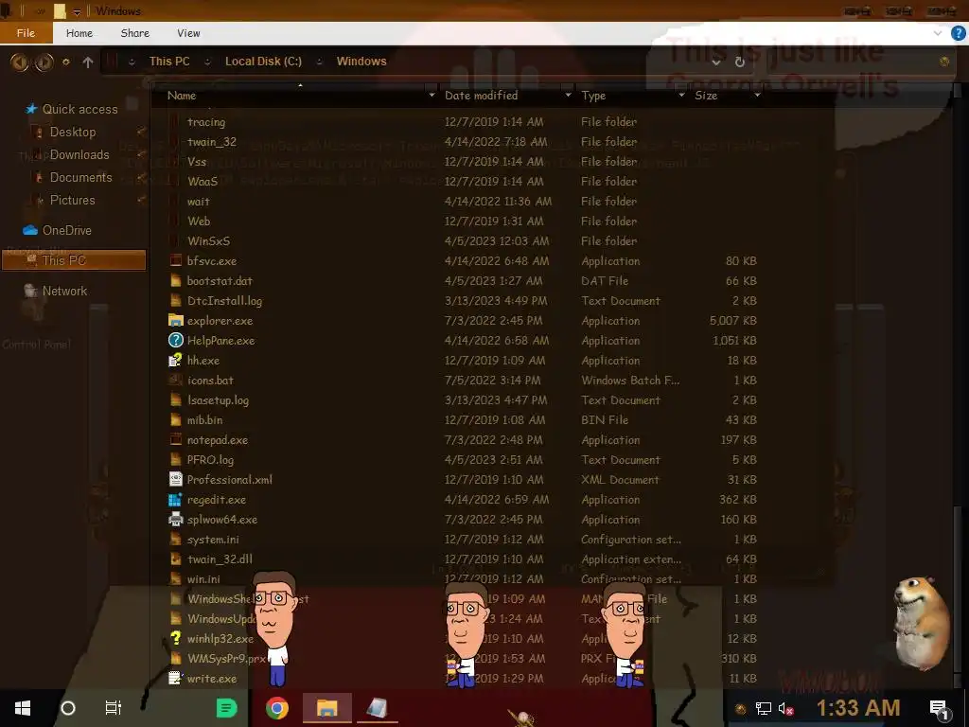Open Pictures in Quick access
This screenshot has width=969, height=727.
point(72,201)
